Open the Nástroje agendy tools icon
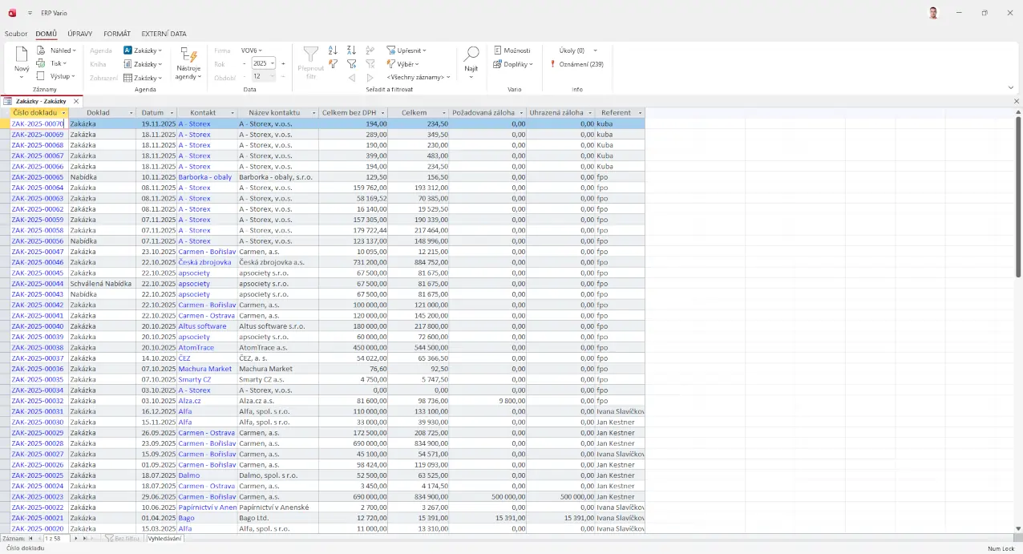 pos(188,55)
